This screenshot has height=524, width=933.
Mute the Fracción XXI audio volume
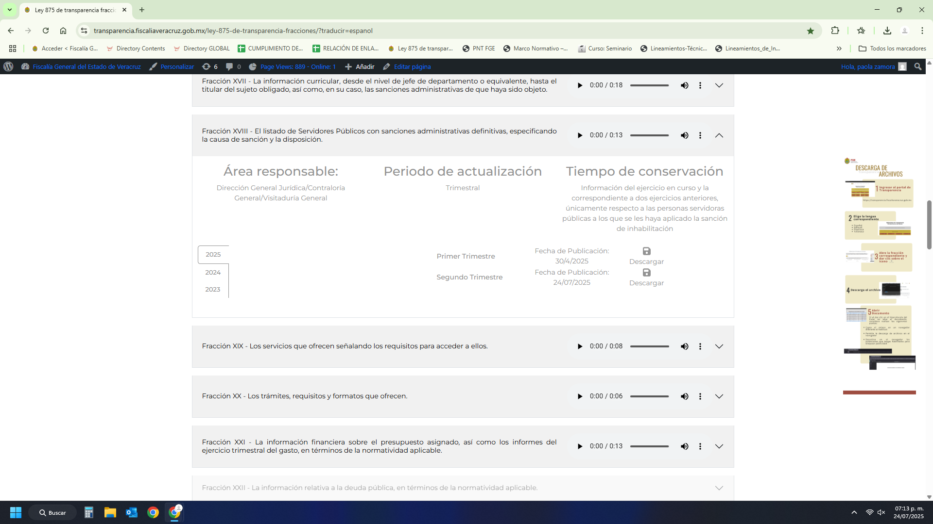tap(684, 446)
